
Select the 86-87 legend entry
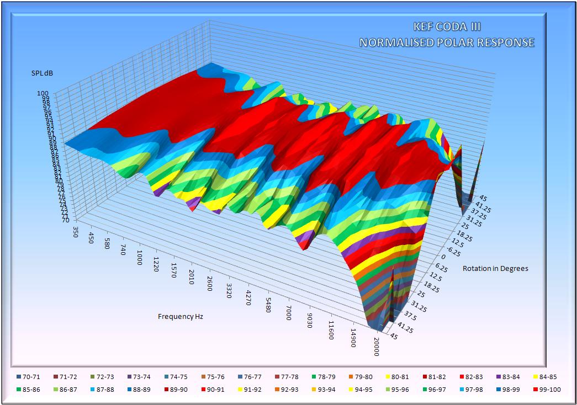click(65, 390)
